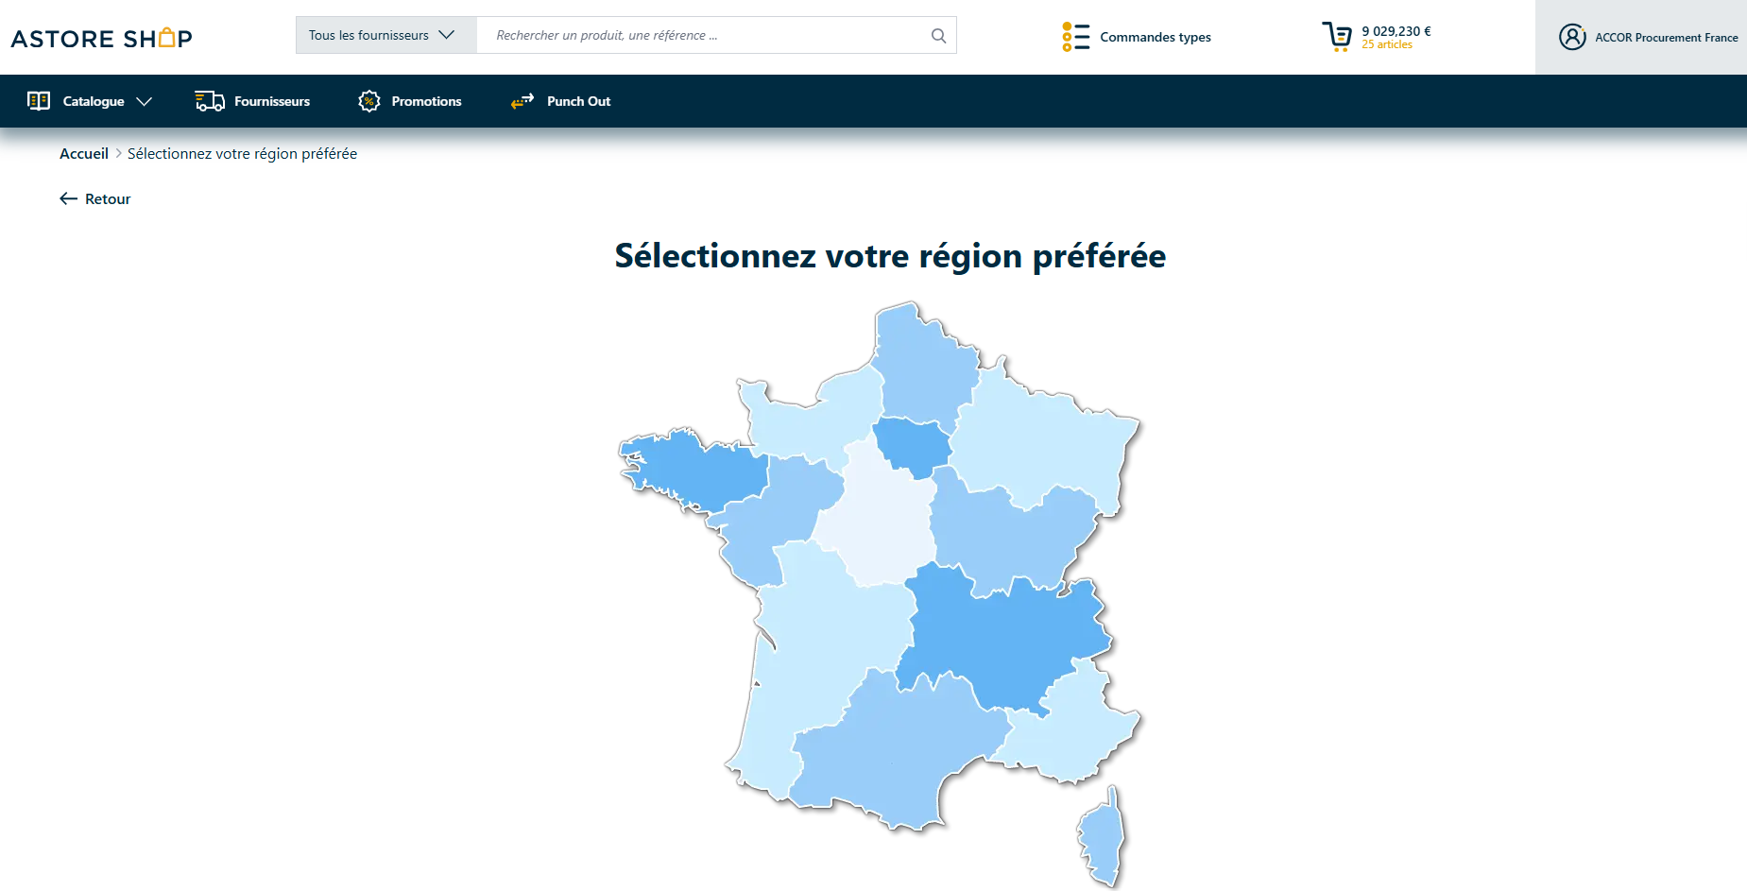Click the Punch Out arrows icon
This screenshot has width=1747, height=891.
[522, 101]
